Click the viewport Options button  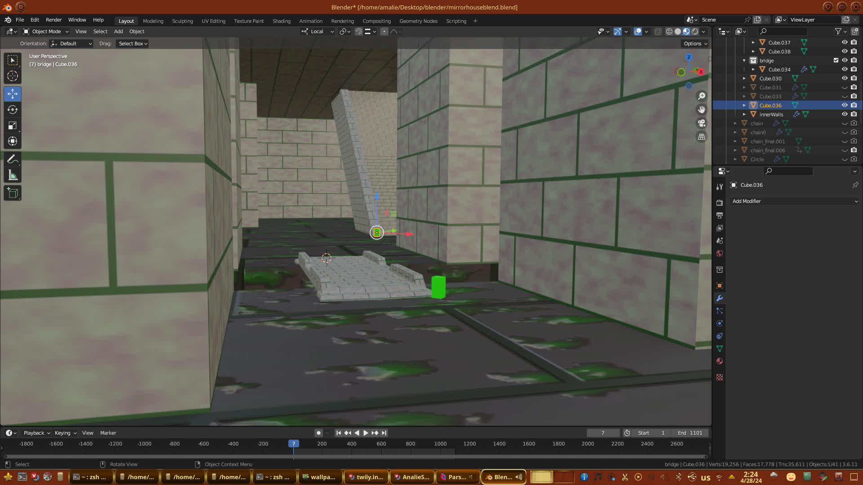[695, 44]
